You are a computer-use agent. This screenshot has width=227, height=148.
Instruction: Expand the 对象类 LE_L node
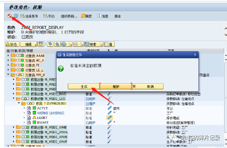click(x=8, y=70)
